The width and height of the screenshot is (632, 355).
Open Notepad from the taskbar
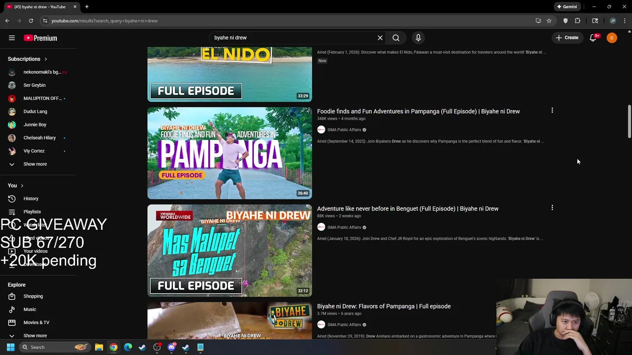200,347
